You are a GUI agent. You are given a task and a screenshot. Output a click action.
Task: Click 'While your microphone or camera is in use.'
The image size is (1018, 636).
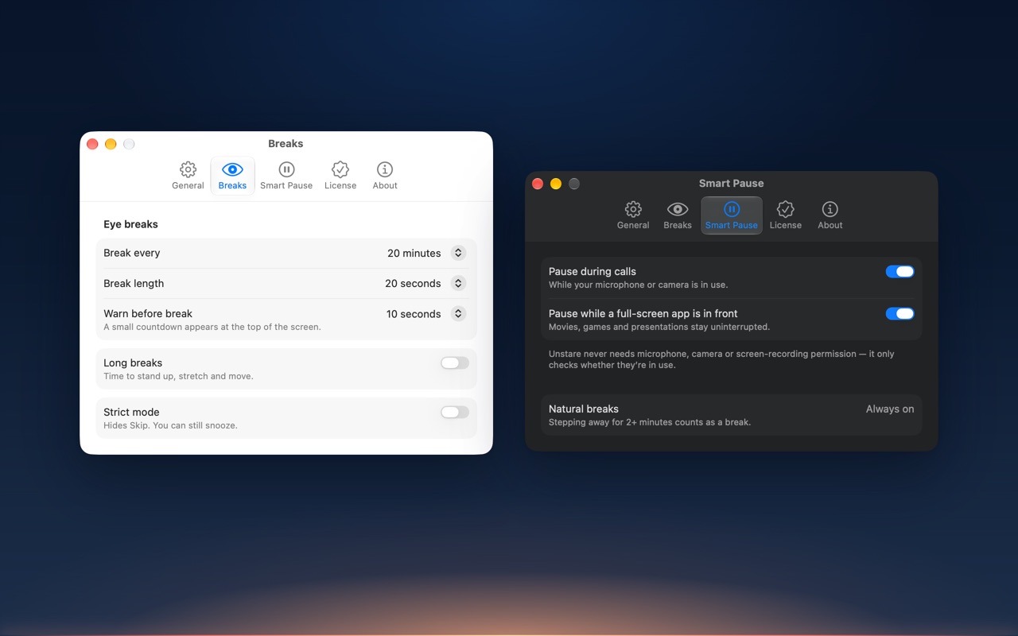pos(638,285)
